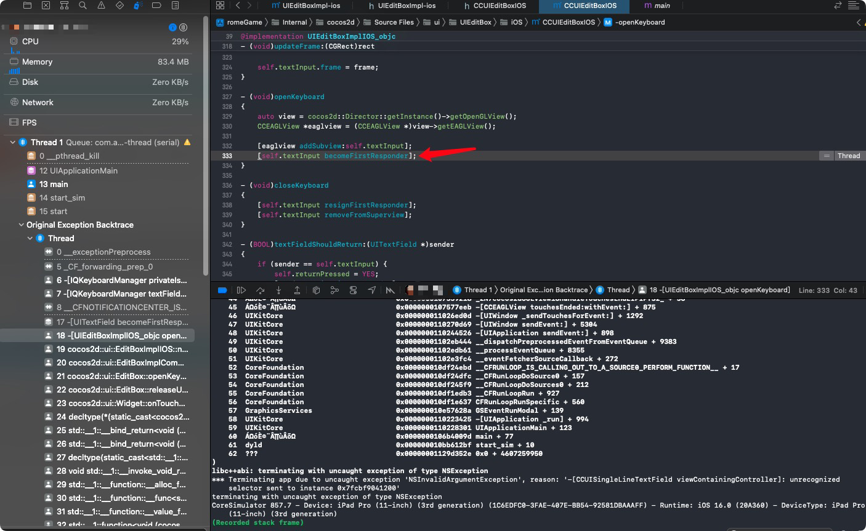Show the Report navigator
The width and height of the screenshot is (866, 531).
click(x=175, y=6)
